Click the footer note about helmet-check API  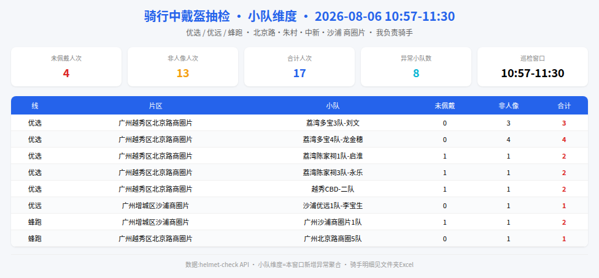click(299, 265)
